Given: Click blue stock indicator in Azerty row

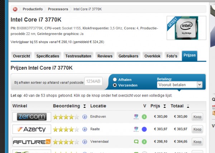Looking at the screenshot, I should pos(144,129).
